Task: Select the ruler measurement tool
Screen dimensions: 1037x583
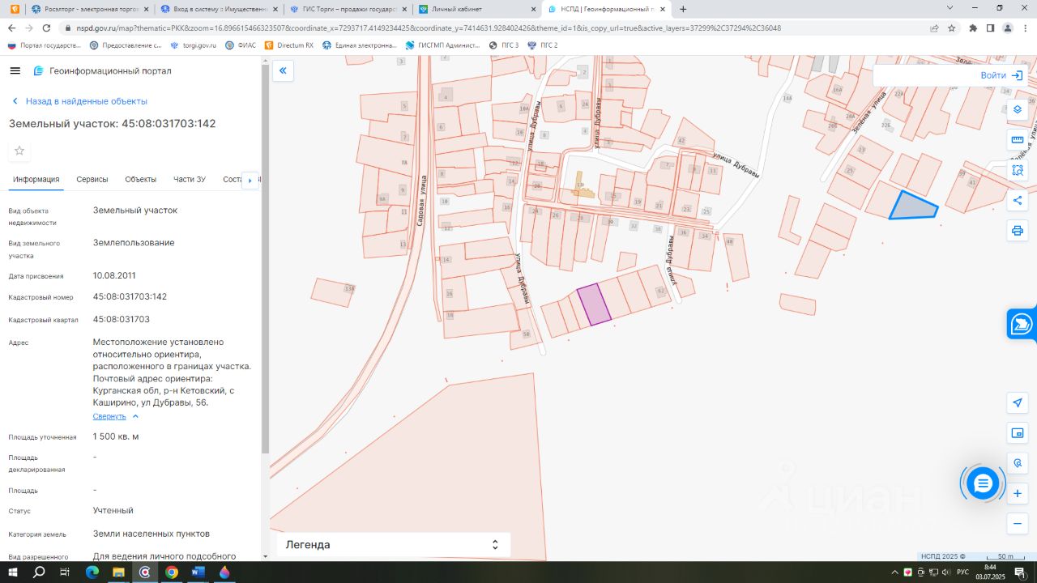Action: pyautogui.click(x=1018, y=140)
